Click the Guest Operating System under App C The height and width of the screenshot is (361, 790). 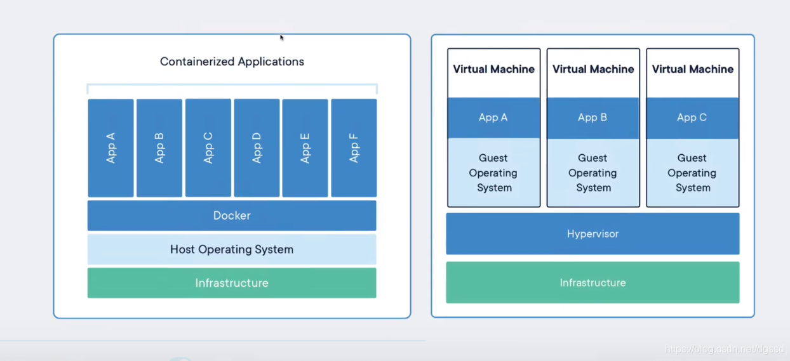click(x=693, y=173)
